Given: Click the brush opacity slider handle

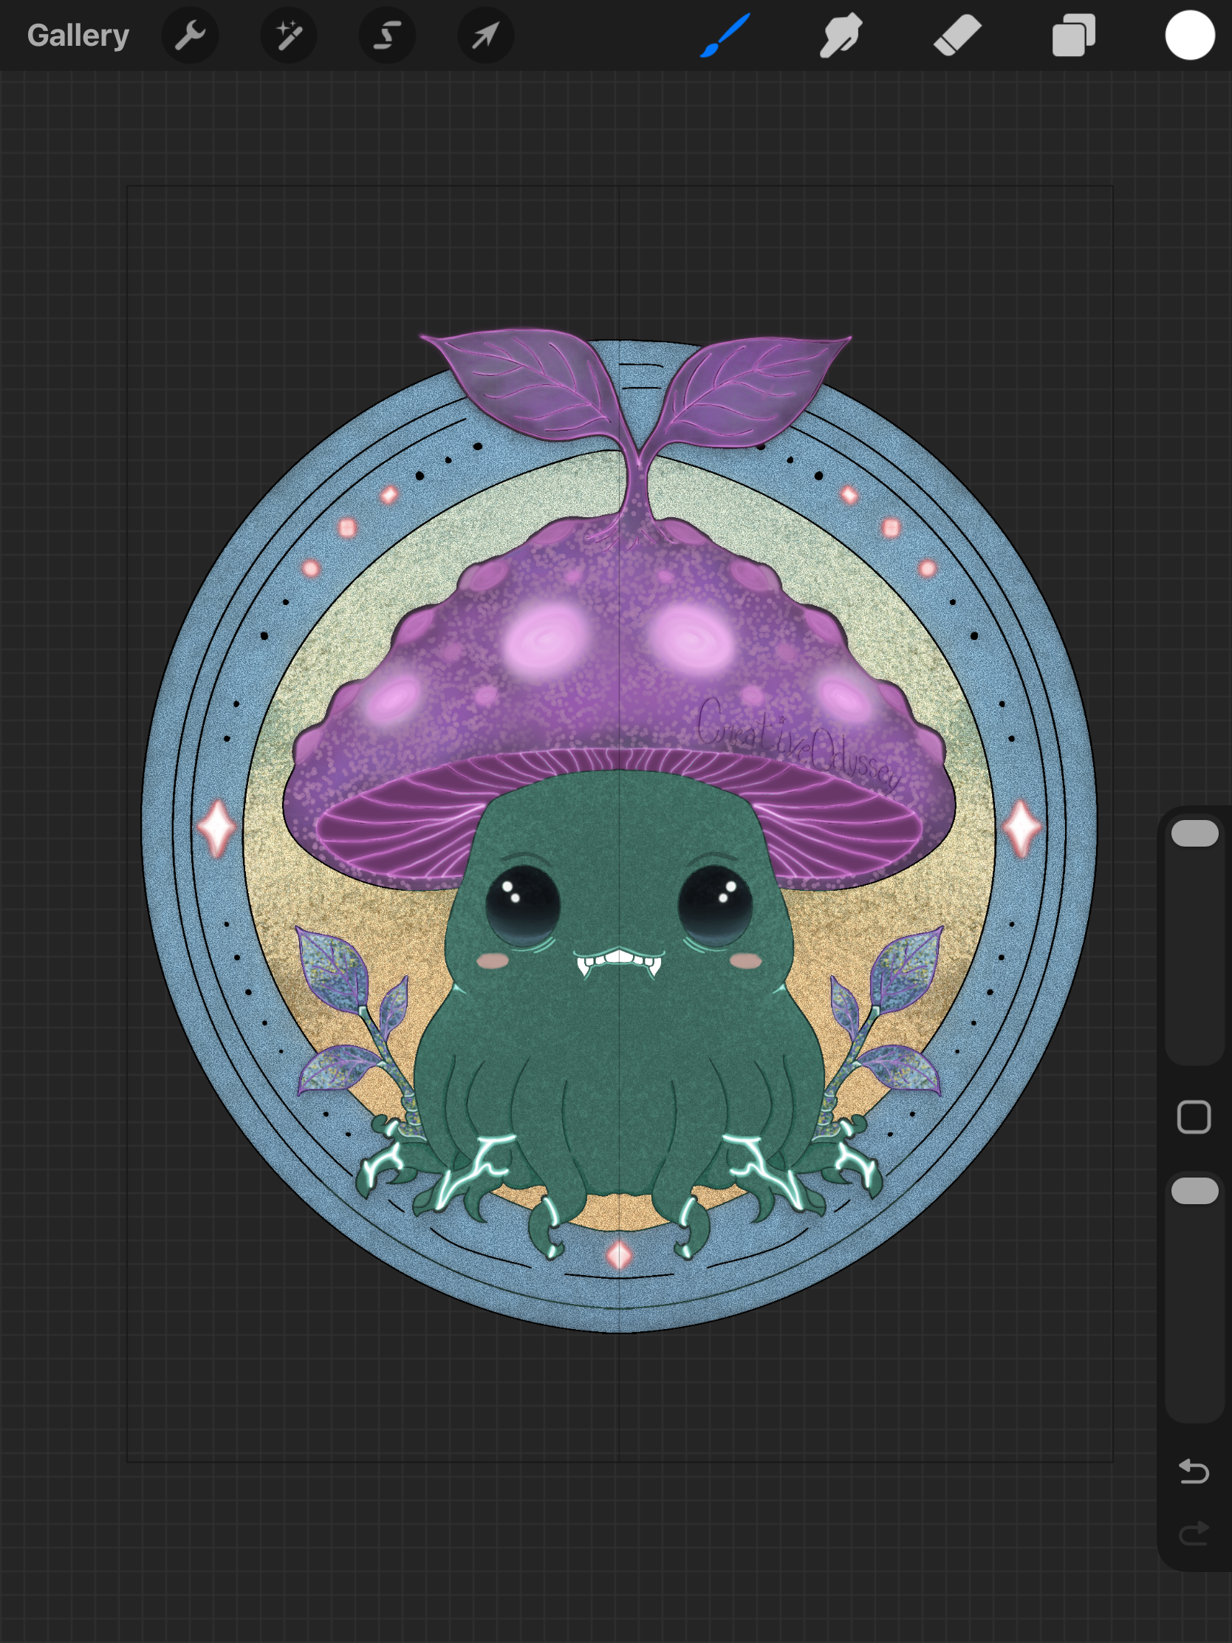Looking at the screenshot, I should pos(1194,1191).
